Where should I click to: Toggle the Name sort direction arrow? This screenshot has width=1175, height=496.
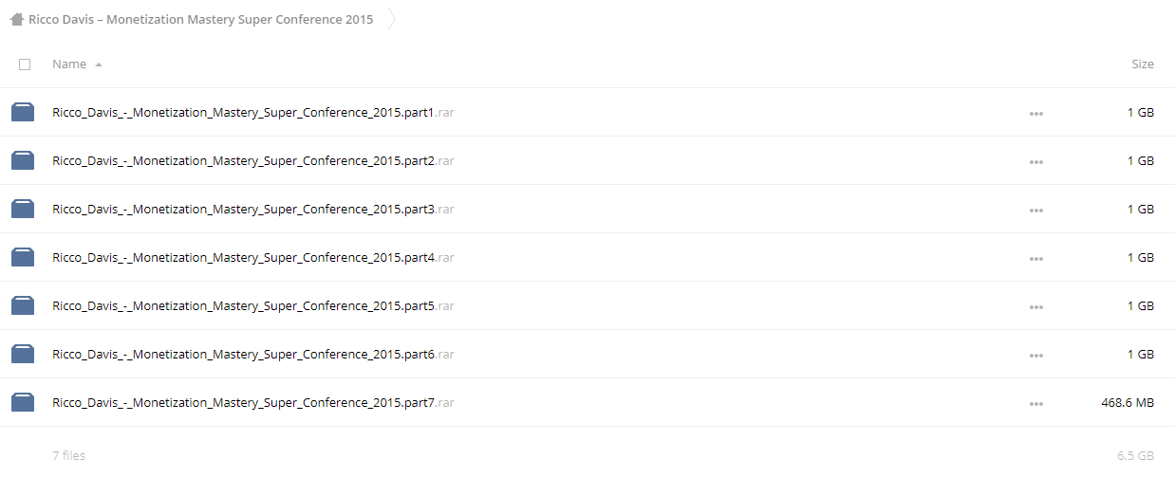pyautogui.click(x=99, y=64)
